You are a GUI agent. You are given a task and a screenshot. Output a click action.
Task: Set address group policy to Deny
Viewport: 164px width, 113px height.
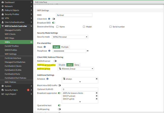pyautogui.click(x=77, y=65)
